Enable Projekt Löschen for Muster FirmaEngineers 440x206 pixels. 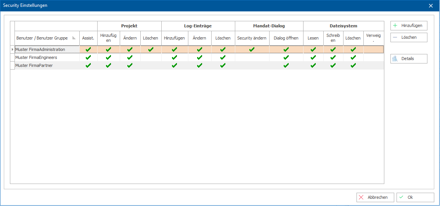pyautogui.click(x=151, y=57)
